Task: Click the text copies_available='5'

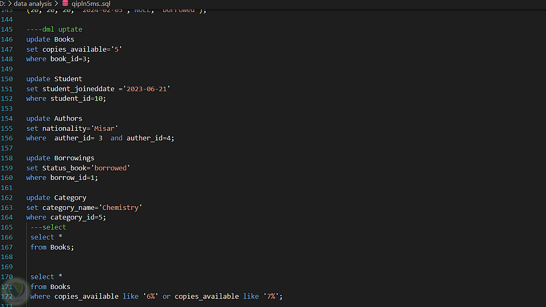Action: [82, 50]
